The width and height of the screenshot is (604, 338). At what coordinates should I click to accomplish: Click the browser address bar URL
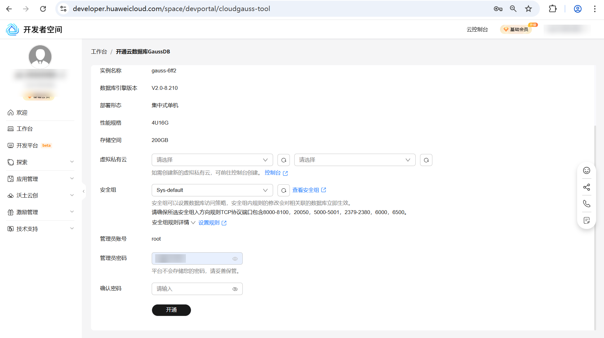(171, 9)
